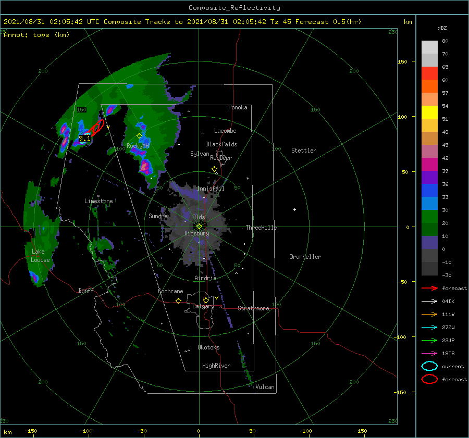Click the Ponoka town label

click(238, 107)
